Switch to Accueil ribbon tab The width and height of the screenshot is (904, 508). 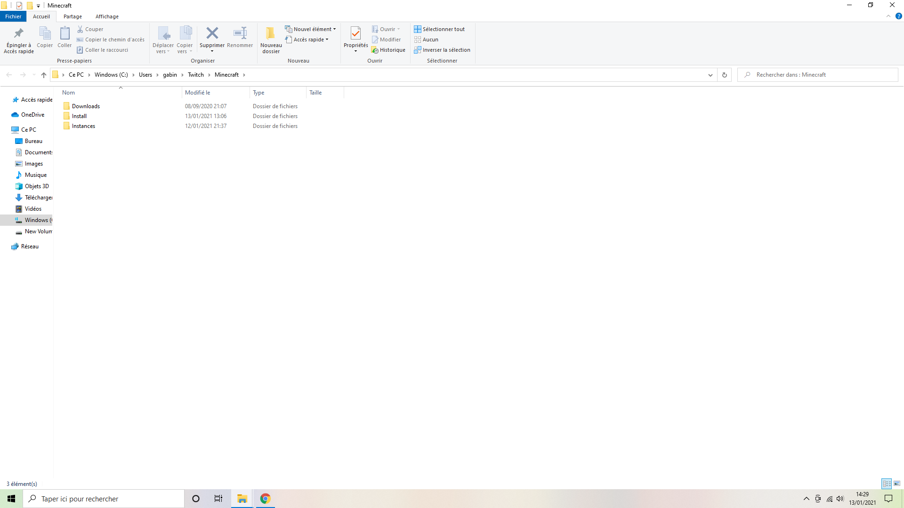click(41, 16)
